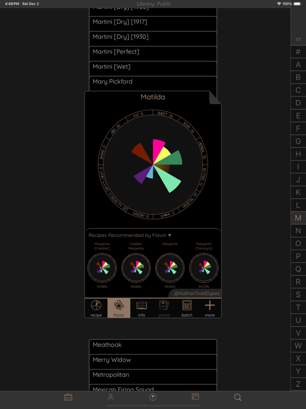Jump to letter A in index

tap(298, 64)
